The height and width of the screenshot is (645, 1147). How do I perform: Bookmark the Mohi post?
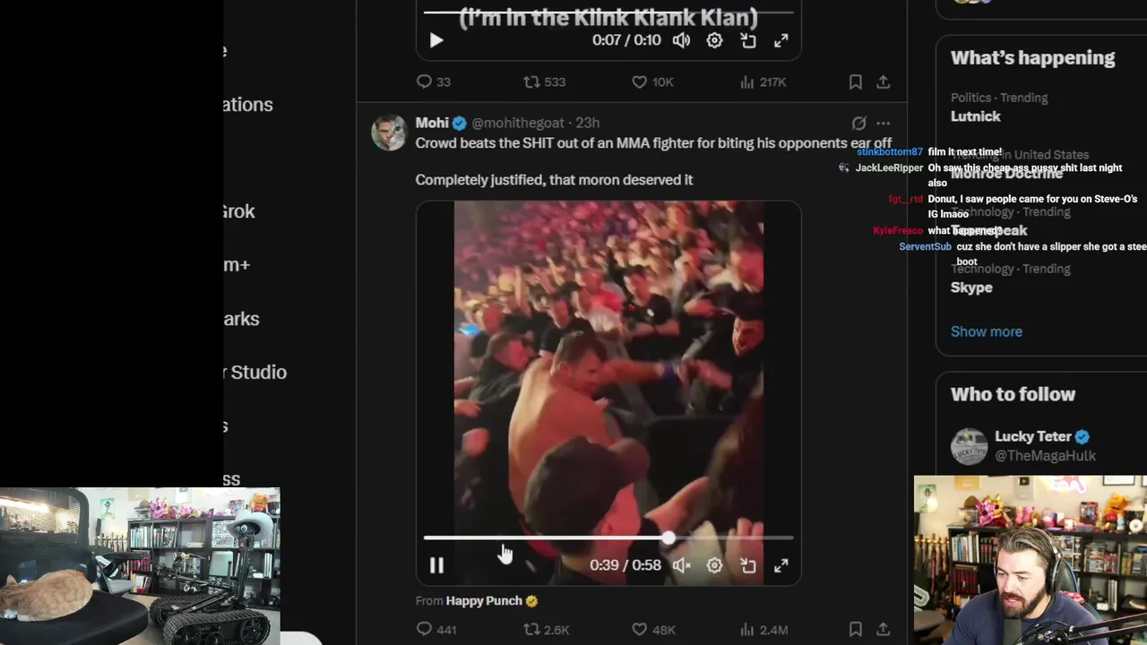[x=856, y=630]
